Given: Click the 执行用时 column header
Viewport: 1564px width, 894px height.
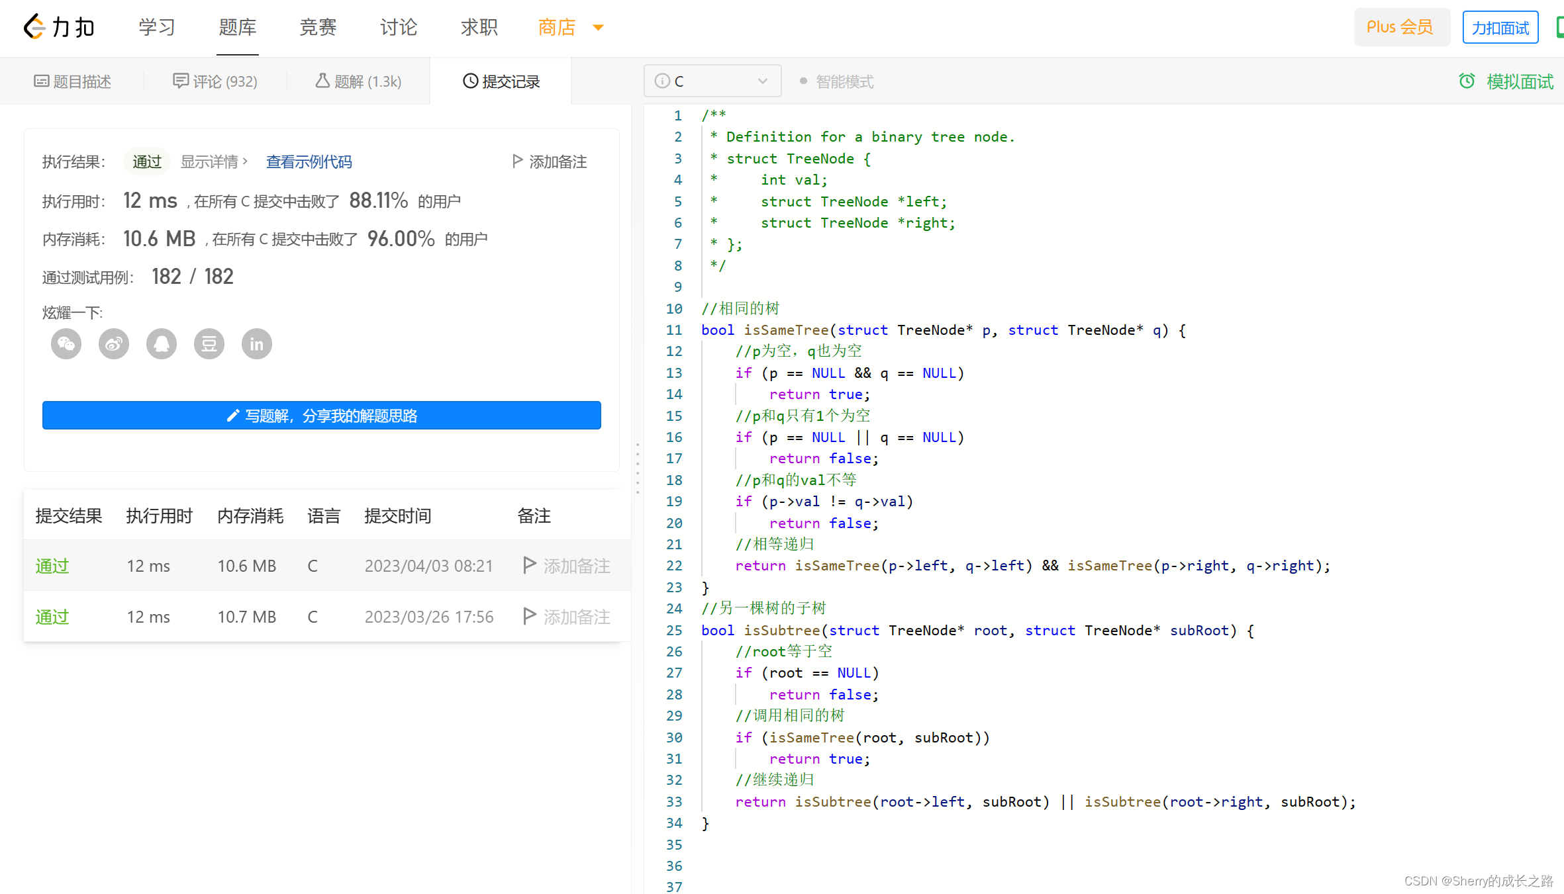Looking at the screenshot, I should 160,515.
